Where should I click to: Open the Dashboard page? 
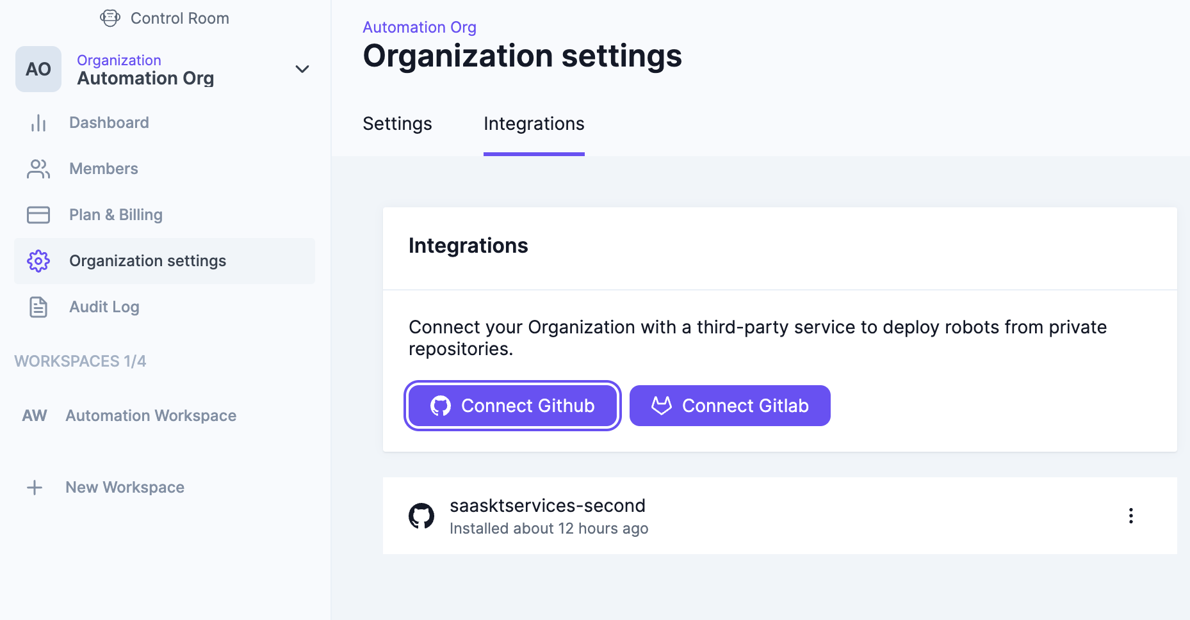click(109, 123)
